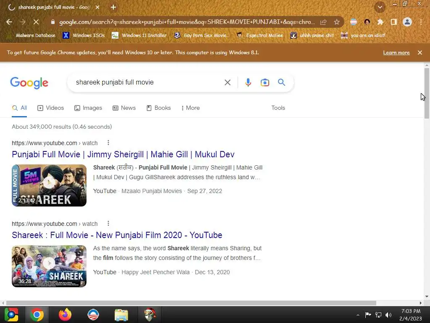Open the Windows ISOs bookmark

click(84, 35)
